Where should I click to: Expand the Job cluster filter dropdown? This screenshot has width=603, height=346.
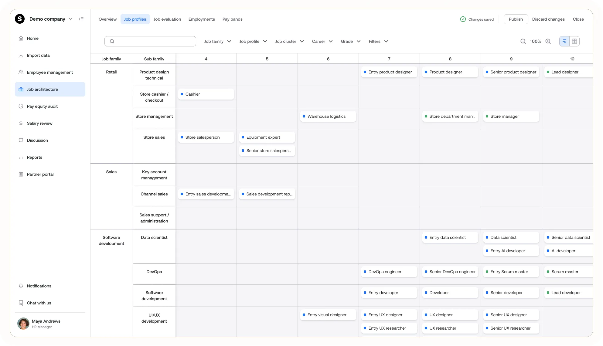click(x=289, y=41)
